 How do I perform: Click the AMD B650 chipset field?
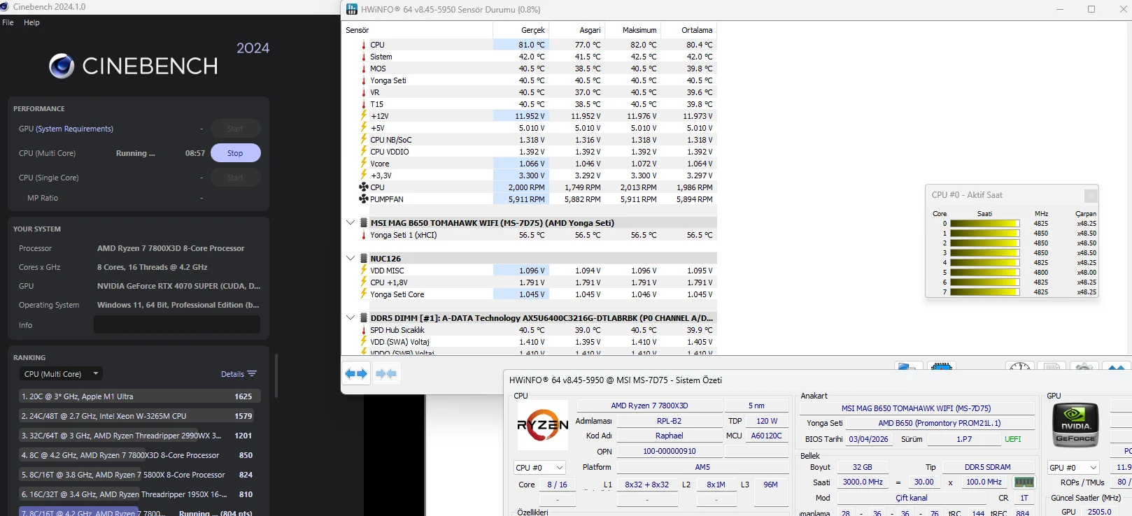(940, 423)
